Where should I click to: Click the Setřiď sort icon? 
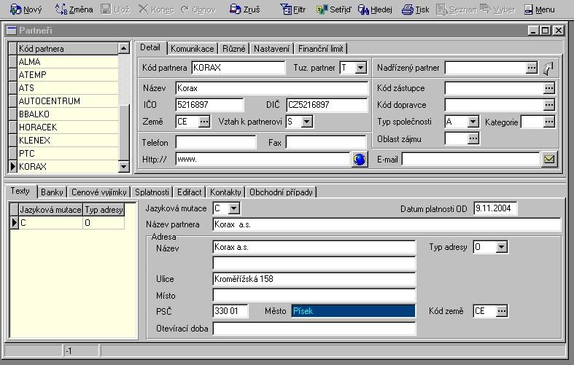click(x=322, y=9)
